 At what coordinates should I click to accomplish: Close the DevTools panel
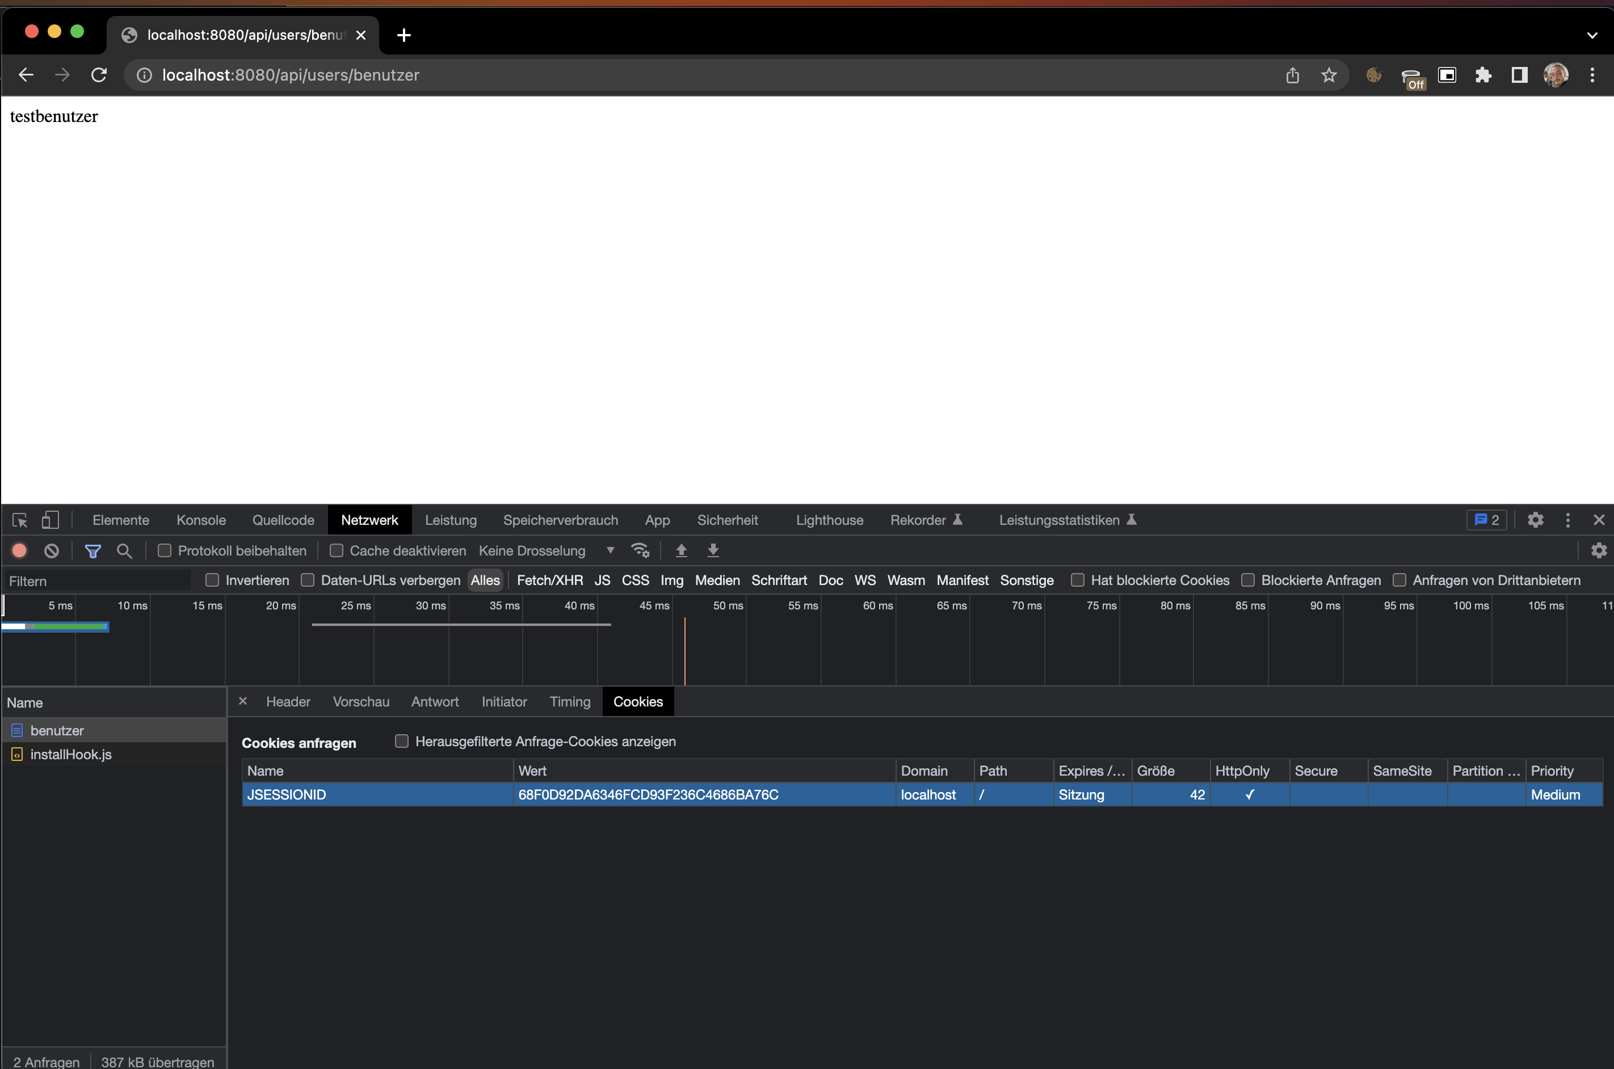pos(1598,520)
